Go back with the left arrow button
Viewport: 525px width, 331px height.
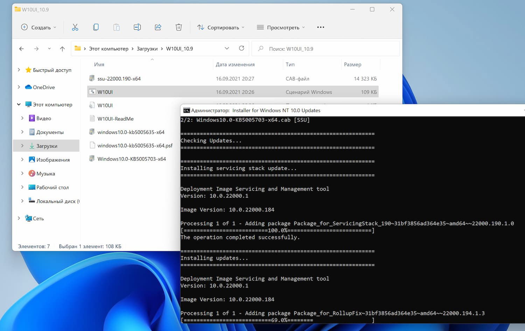click(x=22, y=49)
